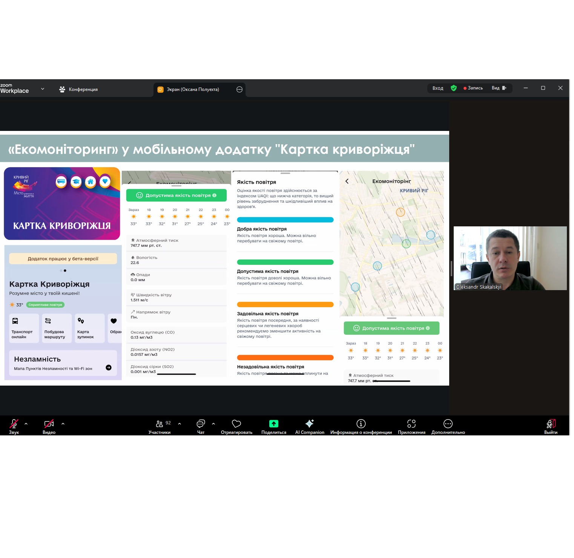Expand video options arrow next to Видео
The width and height of the screenshot is (574, 558).
tap(63, 424)
